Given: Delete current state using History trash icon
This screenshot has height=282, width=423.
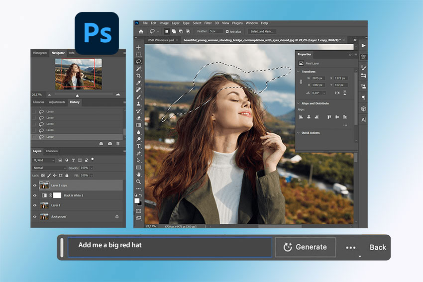Looking at the screenshot, I should coord(118,143).
